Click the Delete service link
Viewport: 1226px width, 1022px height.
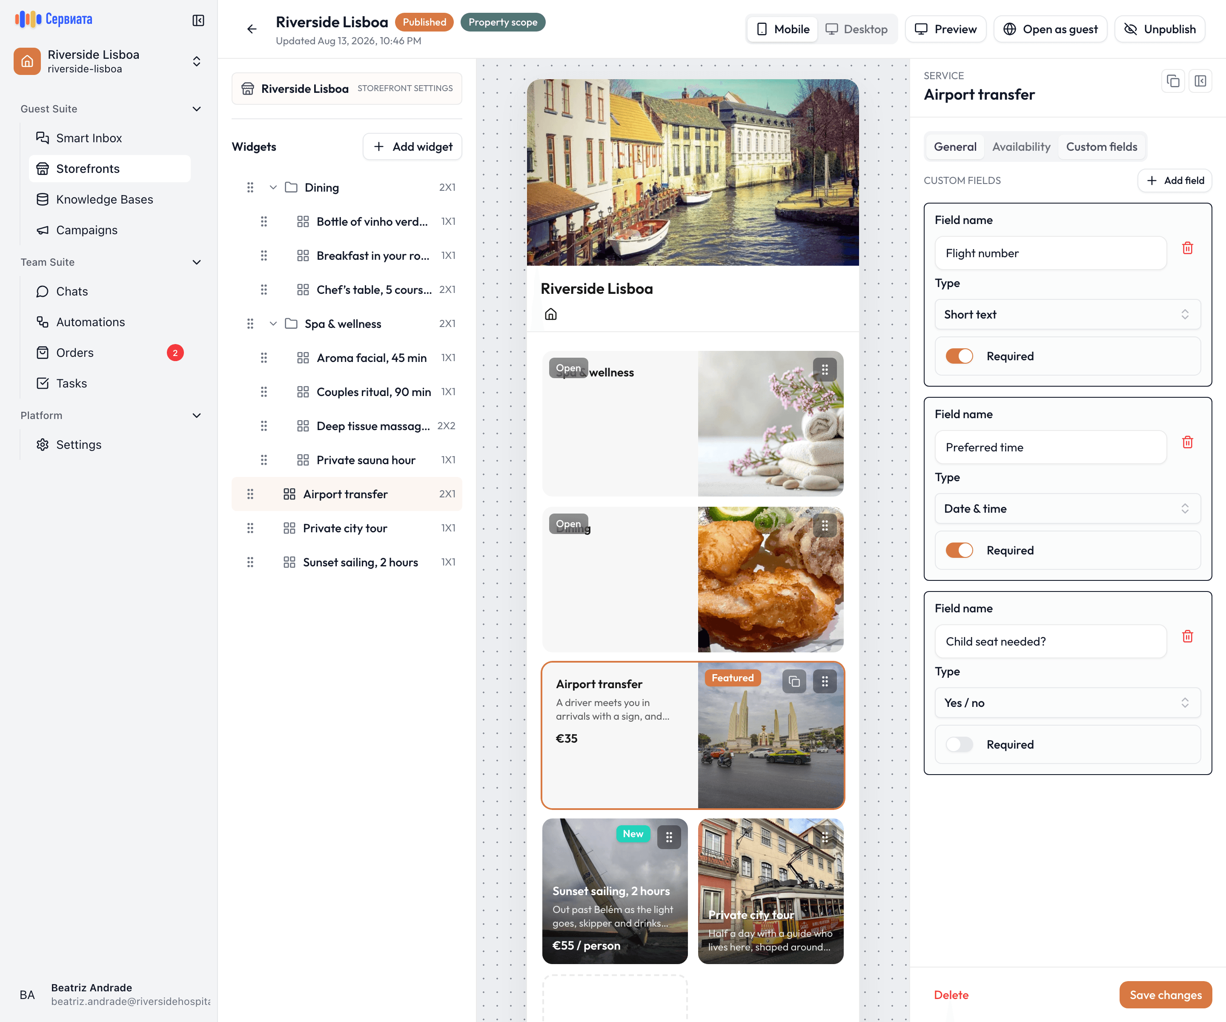point(951,995)
